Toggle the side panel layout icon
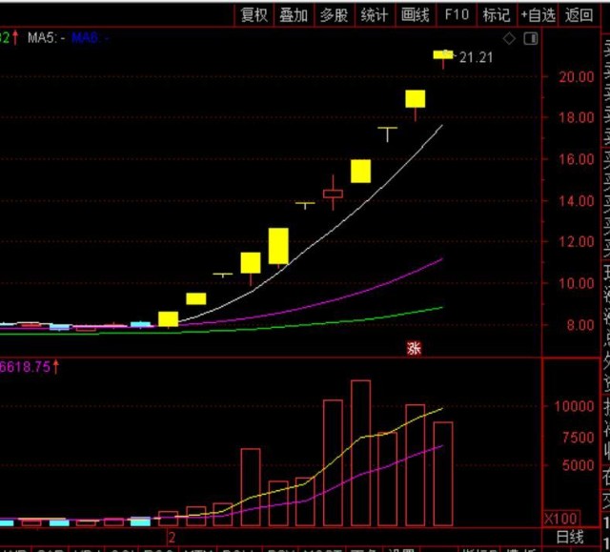The image size is (610, 552). [530, 39]
